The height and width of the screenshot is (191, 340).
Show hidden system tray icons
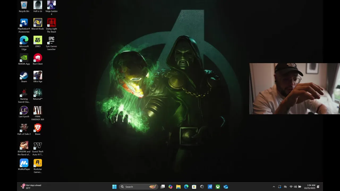pyautogui.click(x=274, y=187)
